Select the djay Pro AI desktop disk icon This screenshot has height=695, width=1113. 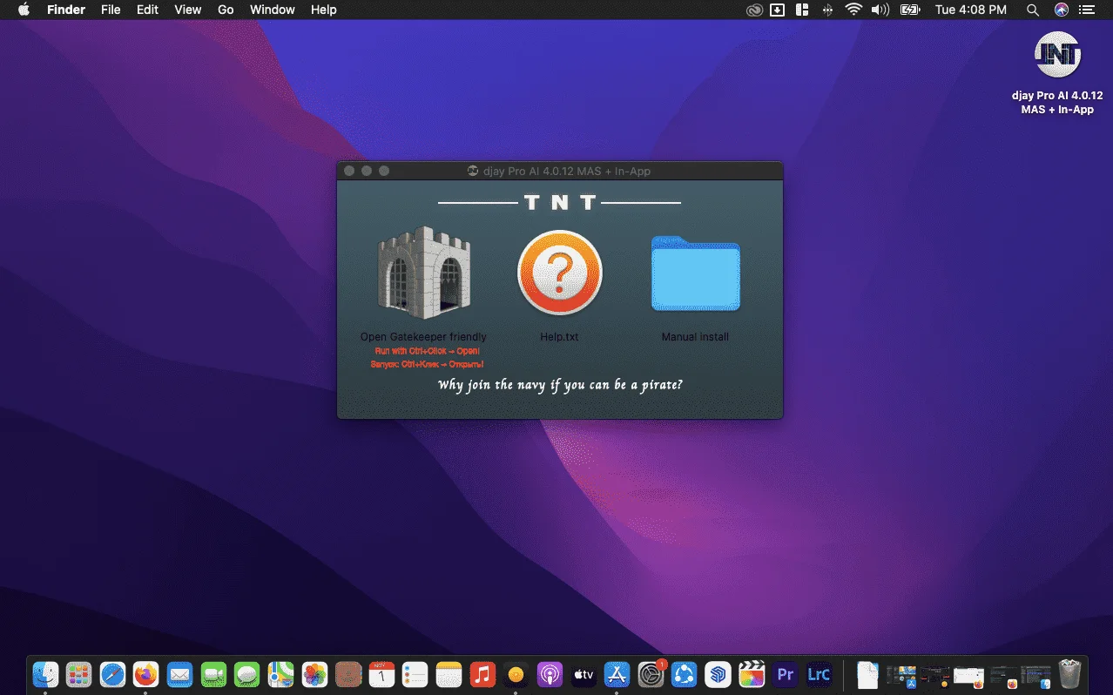tap(1057, 56)
